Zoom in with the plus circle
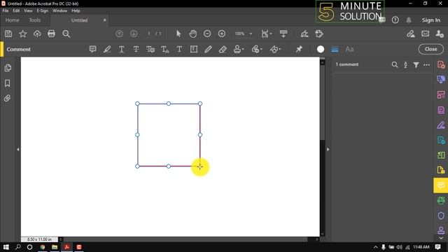Viewport: 448px width, 252px height. 222,34
